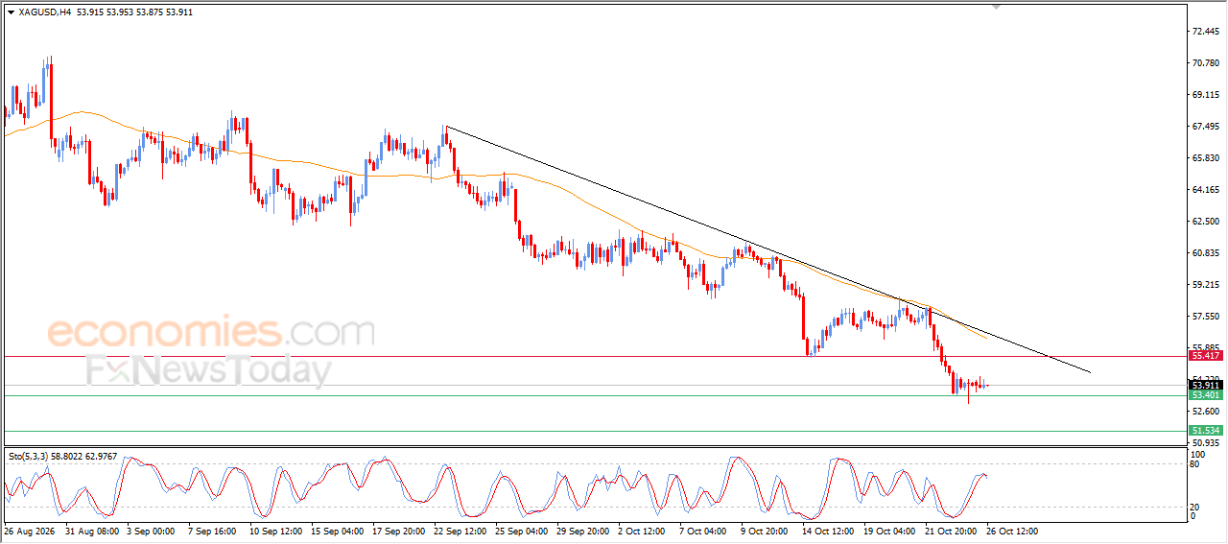This screenshot has width=1228, height=544.
Task: Select the black descending trendline
Action: (x=767, y=249)
